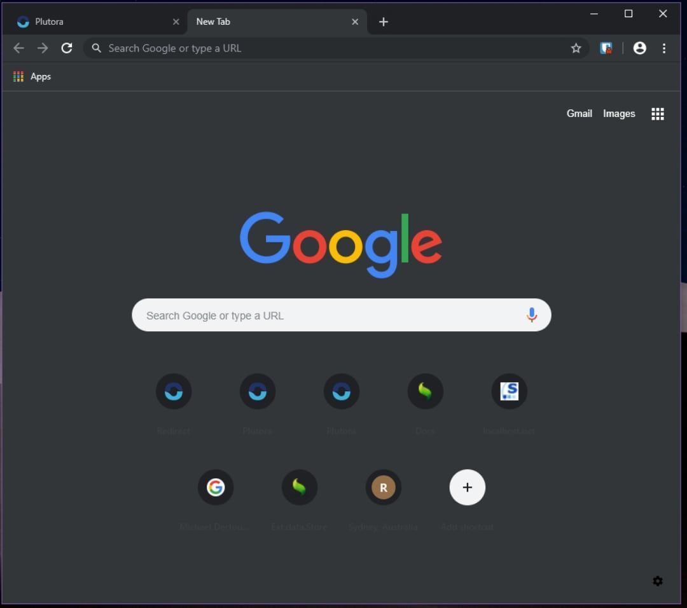
Task: Open the Redirect shortcut
Action: tap(173, 391)
